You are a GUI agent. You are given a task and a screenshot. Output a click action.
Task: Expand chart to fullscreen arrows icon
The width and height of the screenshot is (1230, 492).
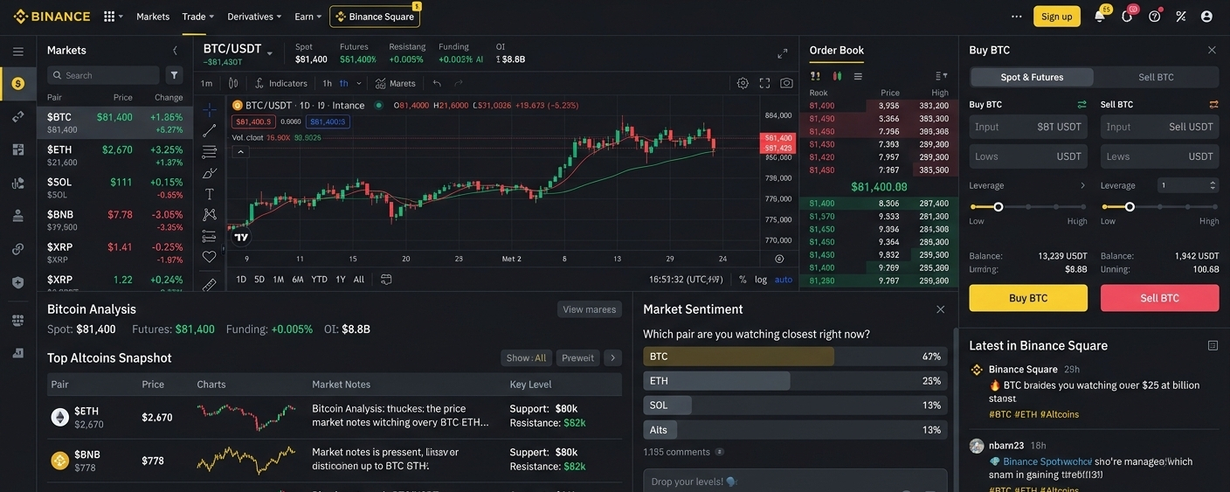click(x=783, y=53)
